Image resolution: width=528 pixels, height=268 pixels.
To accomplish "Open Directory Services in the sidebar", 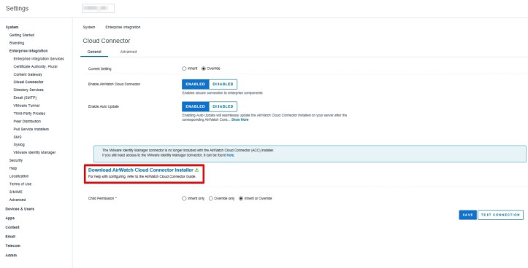I will point(28,90).
